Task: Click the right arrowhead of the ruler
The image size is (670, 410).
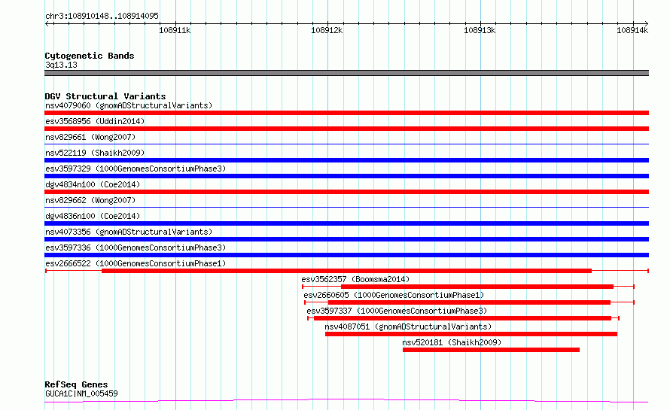Action: point(646,23)
